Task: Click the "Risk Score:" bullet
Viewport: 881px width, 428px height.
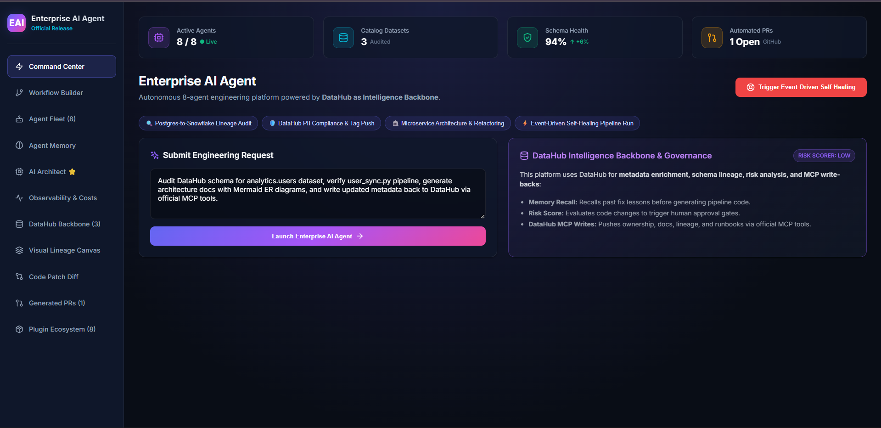Action: pos(546,213)
